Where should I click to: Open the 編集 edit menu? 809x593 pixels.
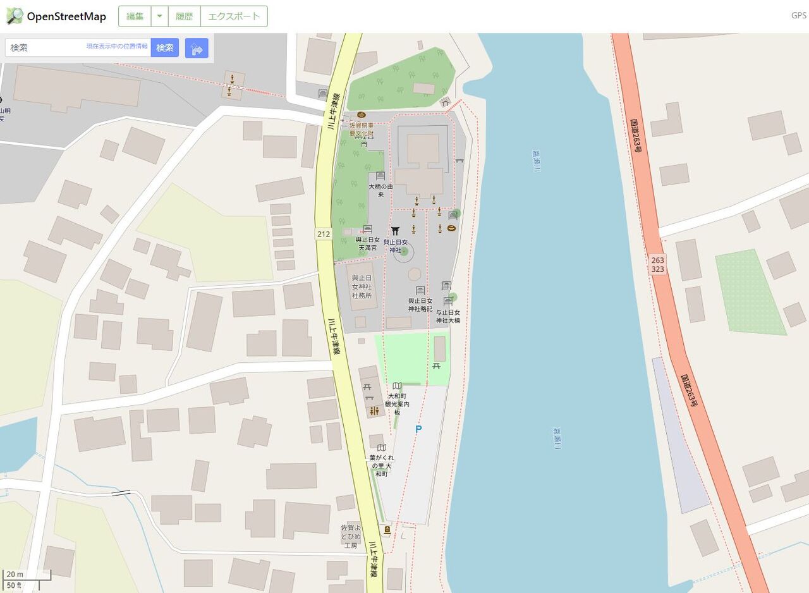click(135, 16)
